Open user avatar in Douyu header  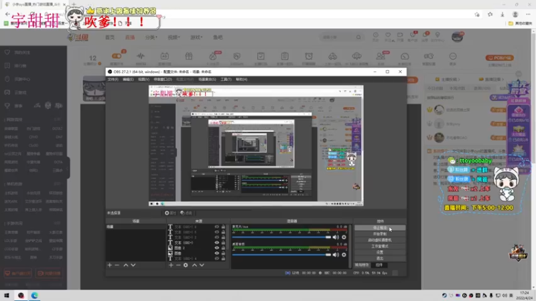(x=457, y=37)
